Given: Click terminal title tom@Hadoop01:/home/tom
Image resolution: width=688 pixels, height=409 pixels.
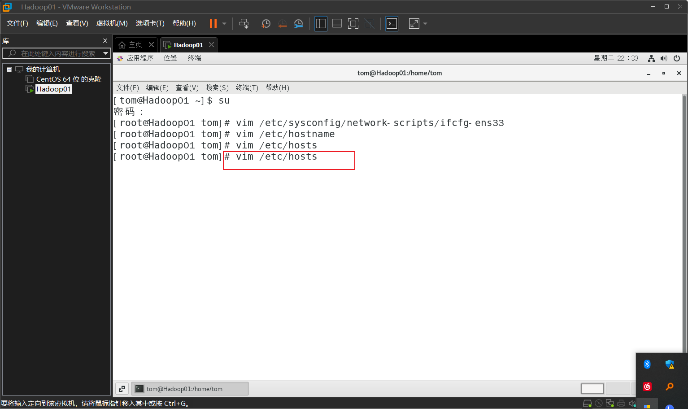Looking at the screenshot, I should point(400,73).
